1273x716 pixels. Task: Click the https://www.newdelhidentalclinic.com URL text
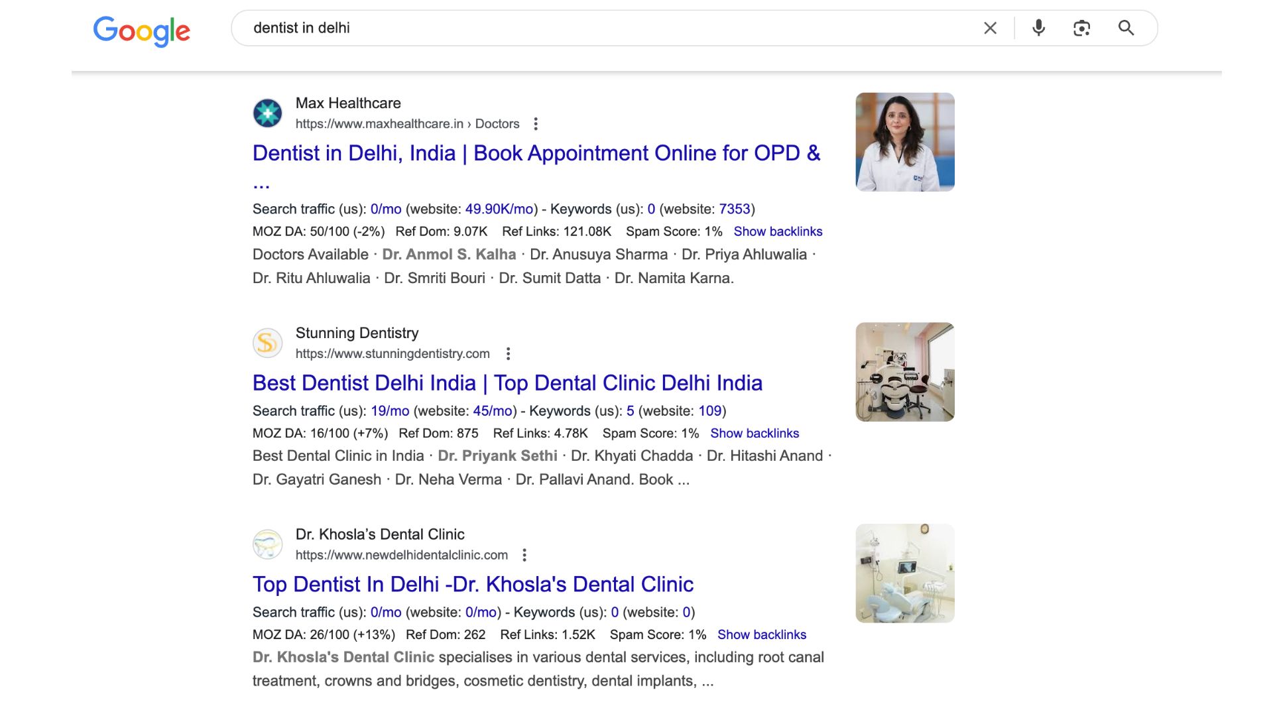point(402,556)
